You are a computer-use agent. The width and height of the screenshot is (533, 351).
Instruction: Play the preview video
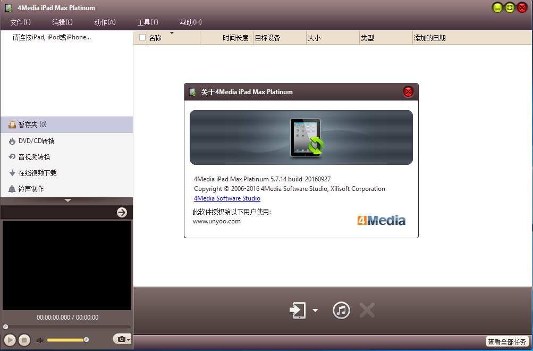[10, 340]
